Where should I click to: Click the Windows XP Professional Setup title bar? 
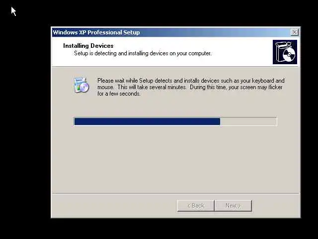tap(175, 32)
